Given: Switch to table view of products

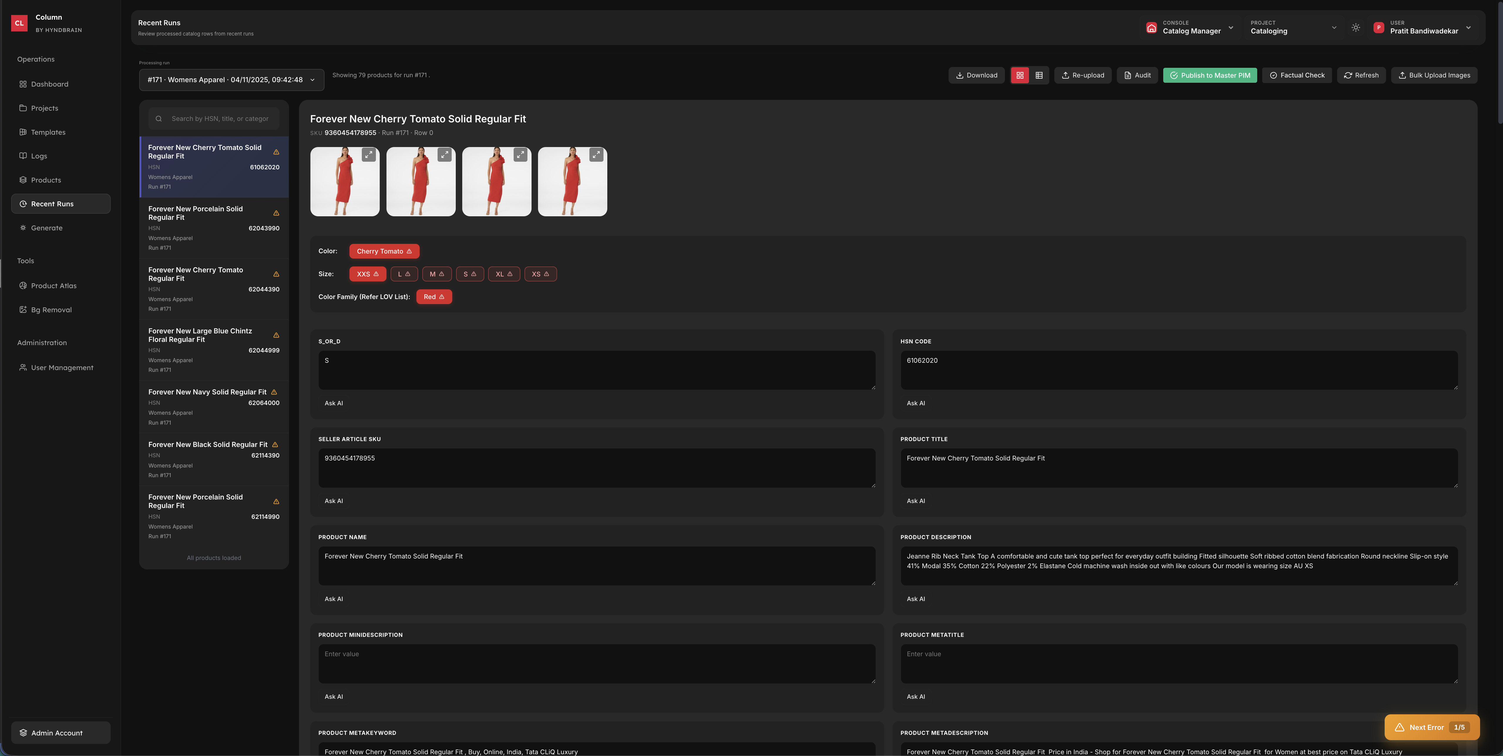Looking at the screenshot, I should 1039,75.
